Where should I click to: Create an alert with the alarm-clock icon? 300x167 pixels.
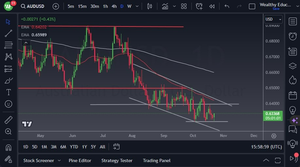[199, 6]
